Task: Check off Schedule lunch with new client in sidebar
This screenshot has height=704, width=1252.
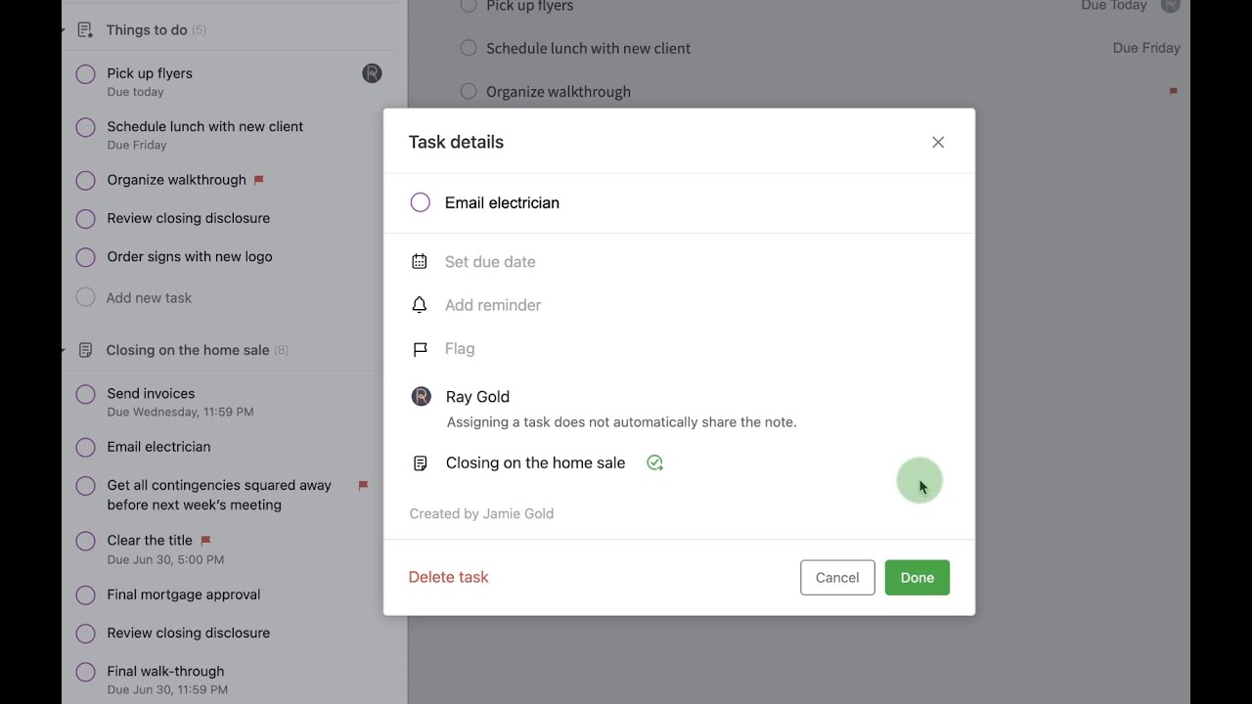Action: coord(86,127)
